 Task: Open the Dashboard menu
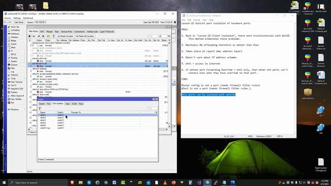pyautogui.click(x=28, y=18)
